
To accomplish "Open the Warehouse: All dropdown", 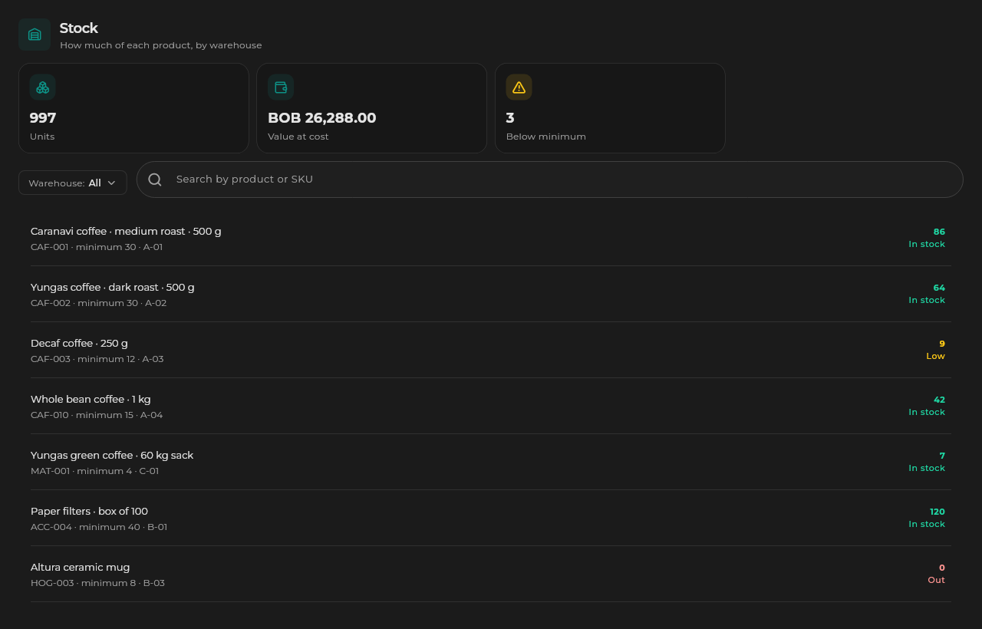I will (x=73, y=183).
